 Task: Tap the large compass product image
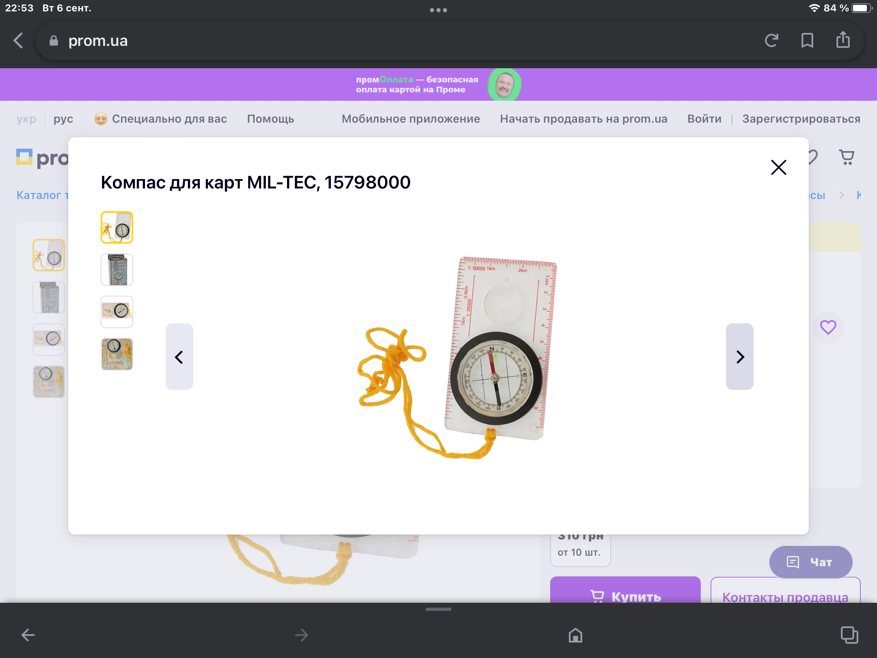click(458, 357)
